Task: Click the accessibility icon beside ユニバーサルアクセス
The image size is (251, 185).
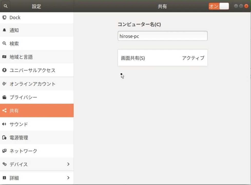Action: [x=4, y=70]
